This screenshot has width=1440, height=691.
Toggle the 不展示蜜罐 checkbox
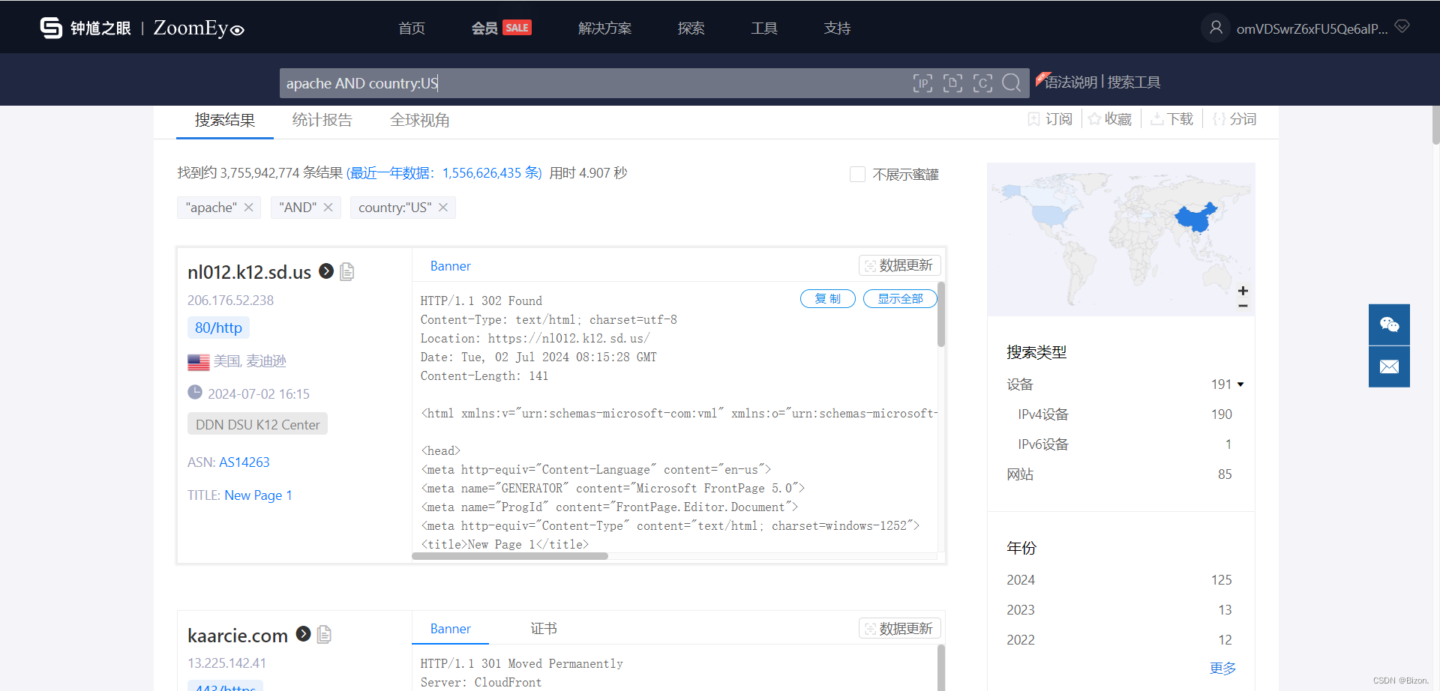pos(857,174)
